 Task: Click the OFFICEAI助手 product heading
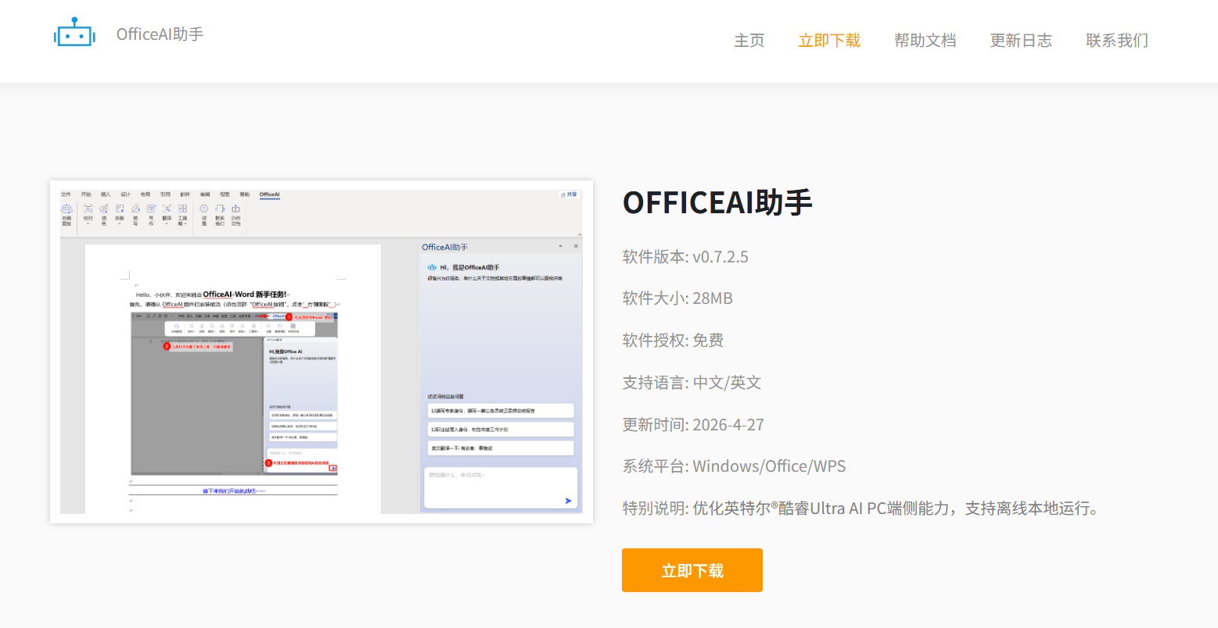(717, 202)
